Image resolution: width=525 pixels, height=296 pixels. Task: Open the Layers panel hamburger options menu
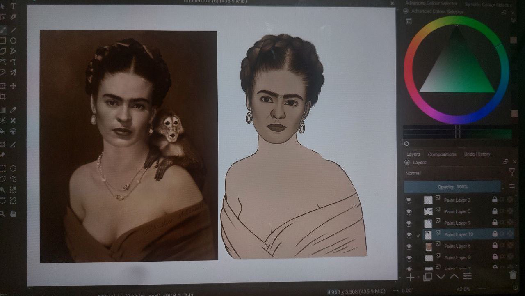[512, 186]
